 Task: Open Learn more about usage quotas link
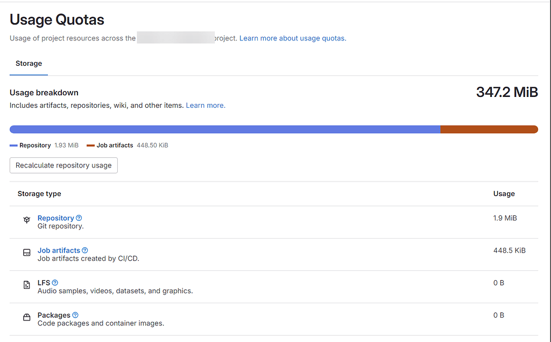(293, 38)
